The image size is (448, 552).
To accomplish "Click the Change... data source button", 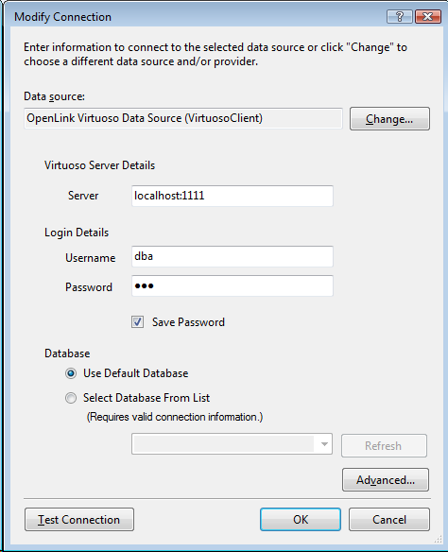I will [x=389, y=119].
